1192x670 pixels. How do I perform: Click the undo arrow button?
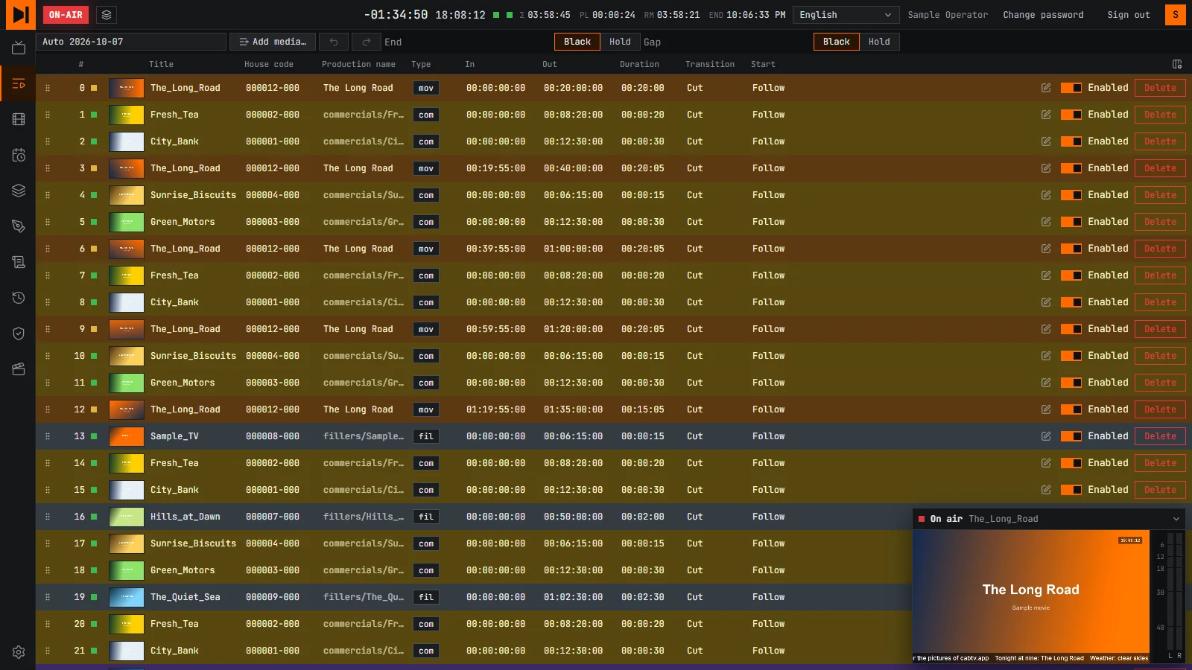coord(334,42)
